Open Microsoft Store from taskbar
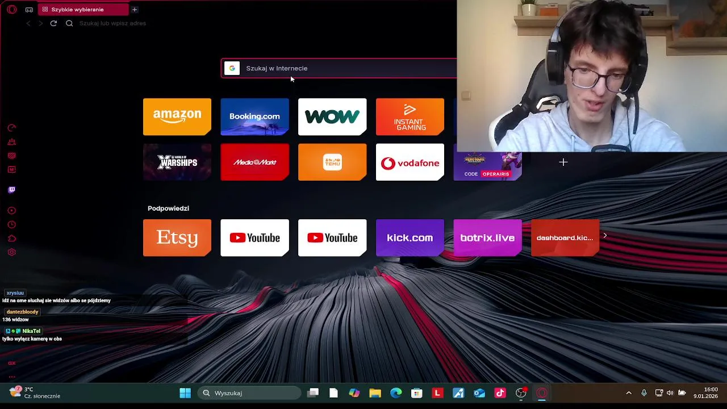Viewport: 727px width, 409px height. pos(417,393)
